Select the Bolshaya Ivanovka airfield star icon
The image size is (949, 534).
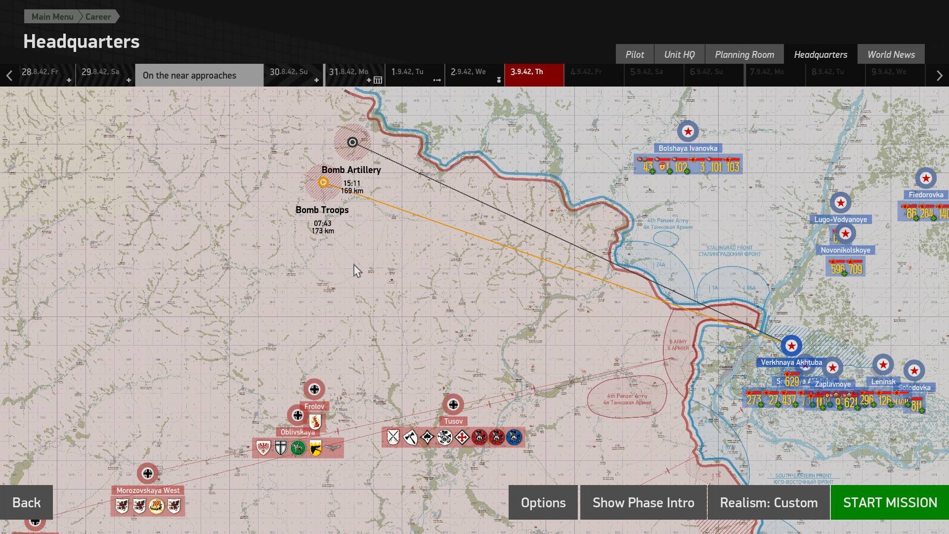[x=688, y=132]
